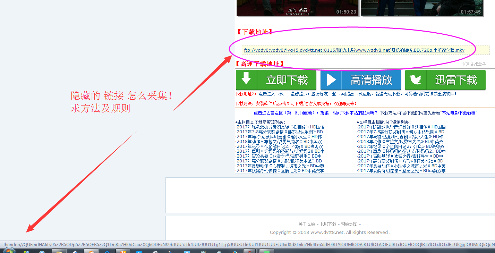Click the 《妖猫传》HD国语 link in latest resources
The height and width of the screenshot is (253, 495).
(279, 127)
